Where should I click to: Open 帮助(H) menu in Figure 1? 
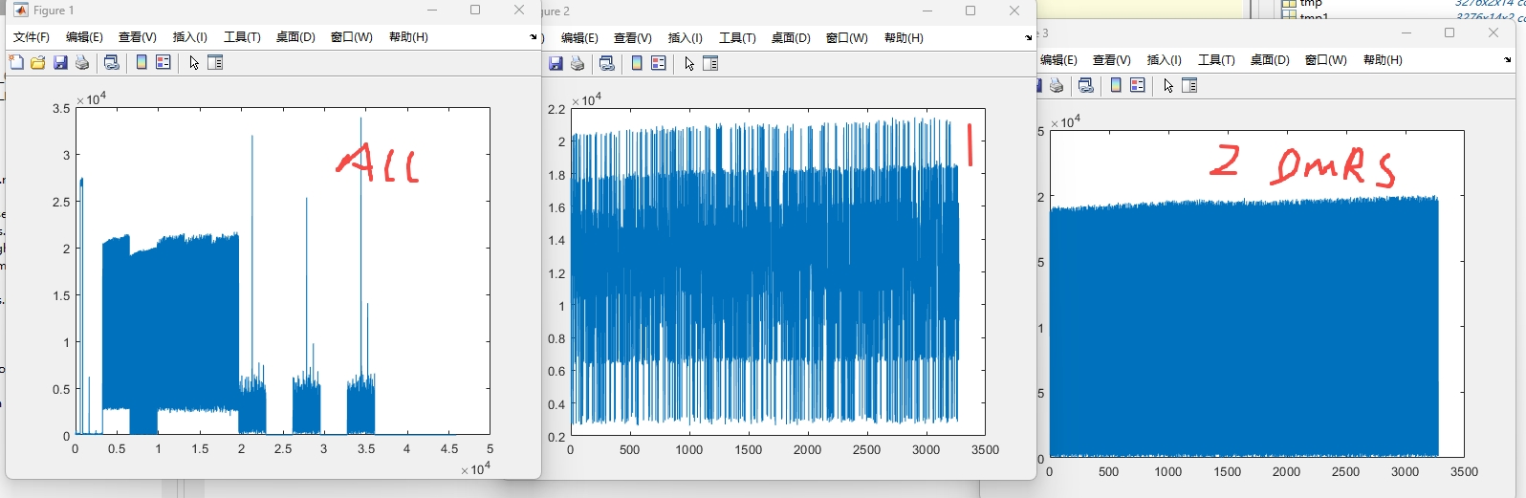click(x=408, y=36)
